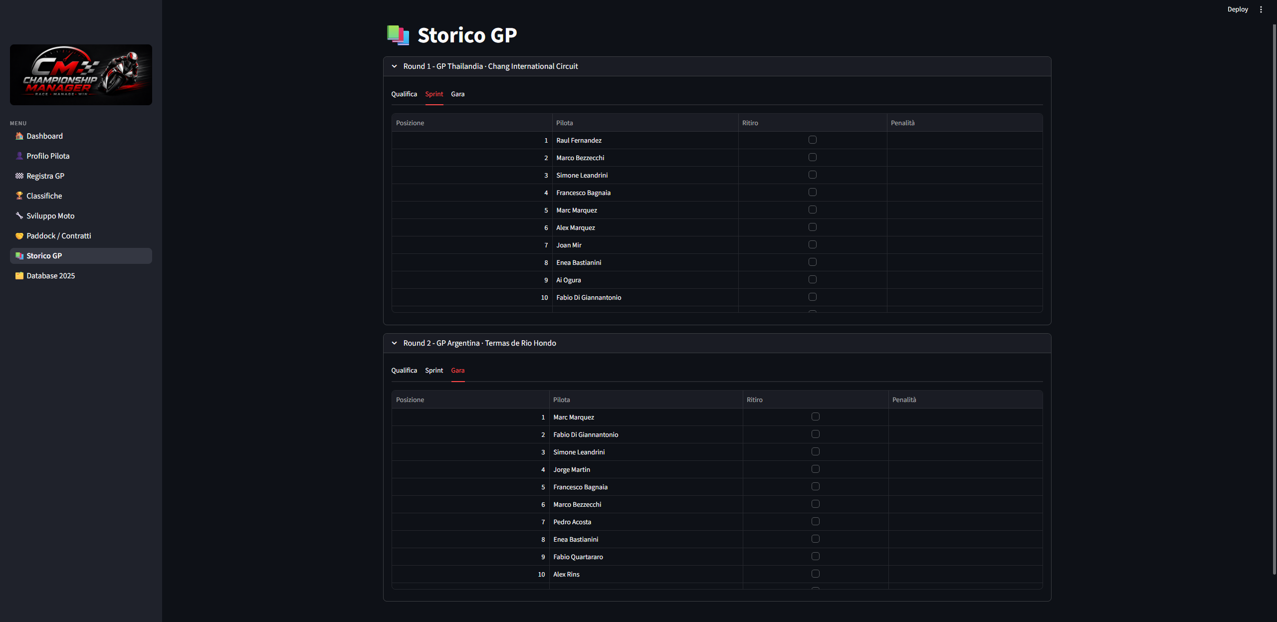Screen dimensions: 1277x622
Task: Select the Francesco Bagnaia cell in Round 1
Action: 645,193
